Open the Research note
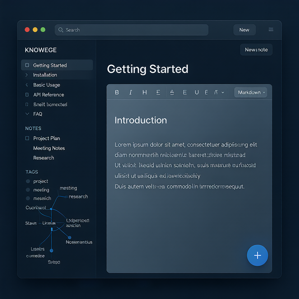Image resolution: width=299 pixels, height=299 pixels. pyautogui.click(x=44, y=158)
